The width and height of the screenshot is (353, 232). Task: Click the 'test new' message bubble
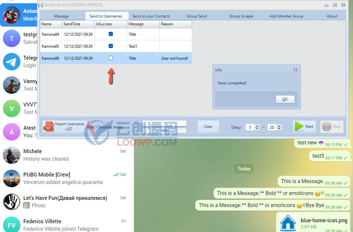point(322,143)
